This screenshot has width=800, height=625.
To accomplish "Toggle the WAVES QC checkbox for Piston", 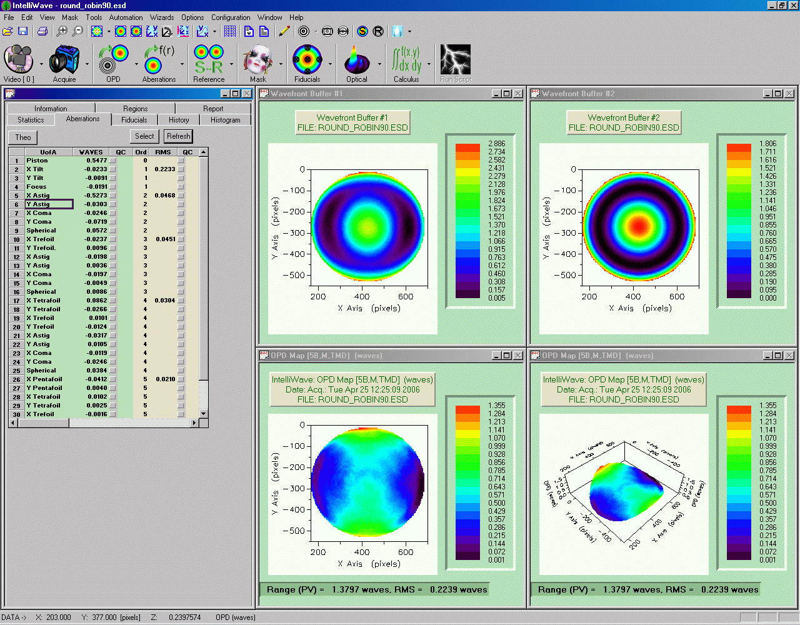I will [113, 161].
